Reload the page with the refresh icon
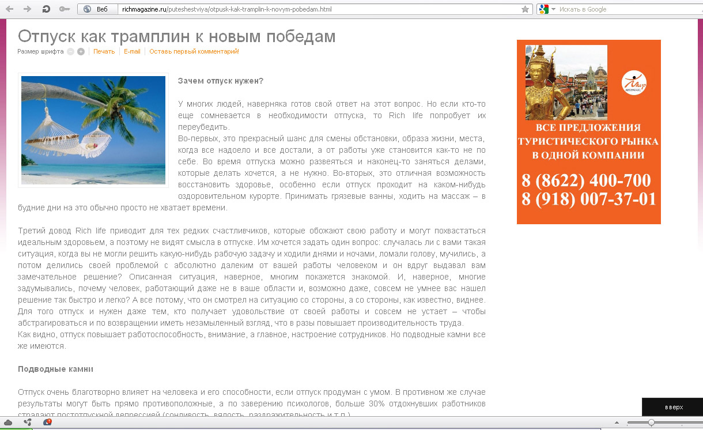The height and width of the screenshot is (430, 703). tap(46, 9)
